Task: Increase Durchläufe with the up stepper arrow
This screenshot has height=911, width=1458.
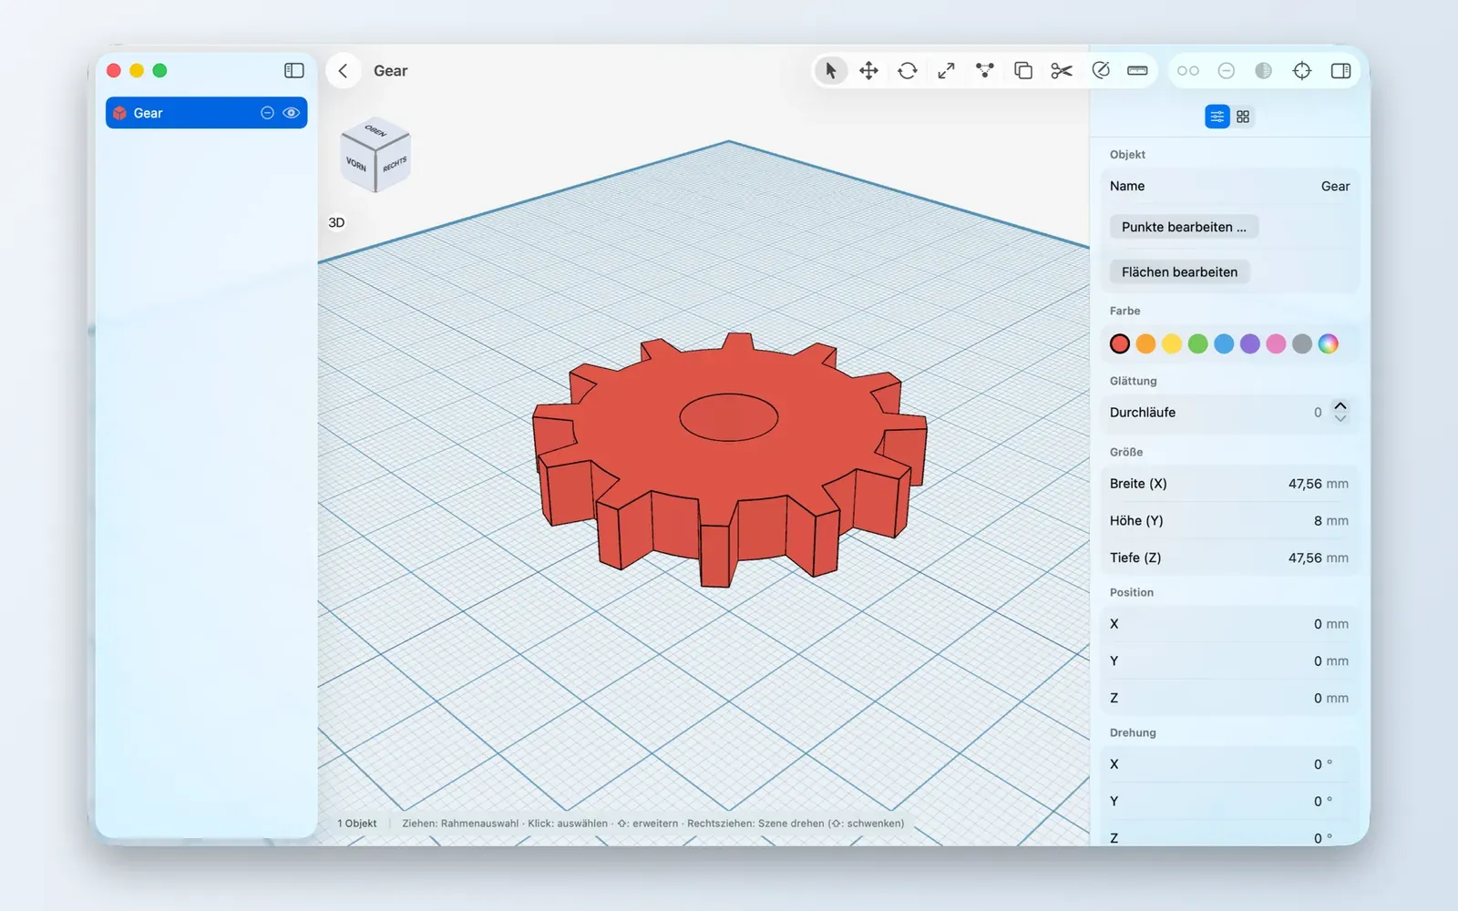Action: pyautogui.click(x=1340, y=406)
